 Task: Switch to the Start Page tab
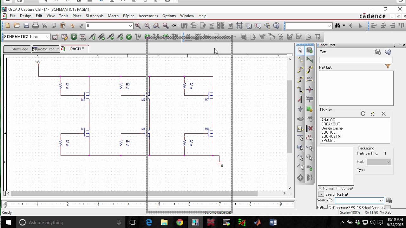coord(17,49)
